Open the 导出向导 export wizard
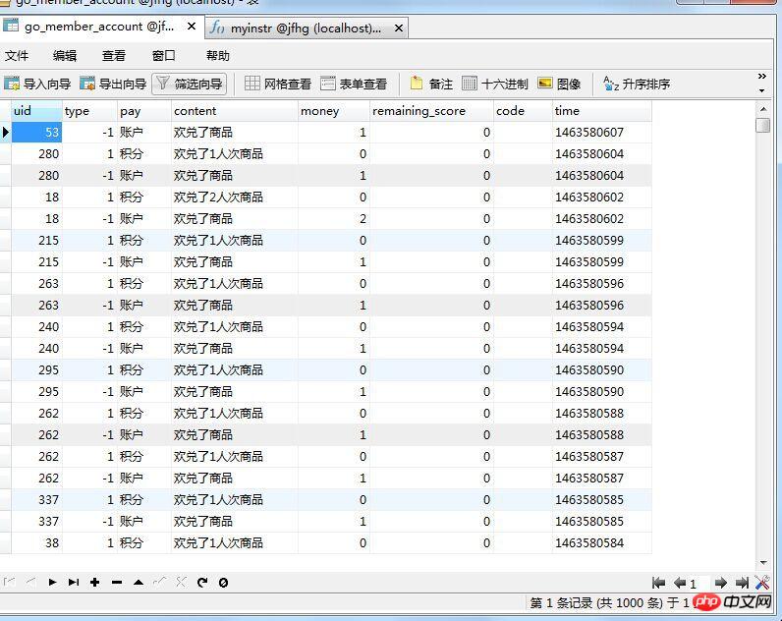782x621 pixels. click(x=113, y=85)
